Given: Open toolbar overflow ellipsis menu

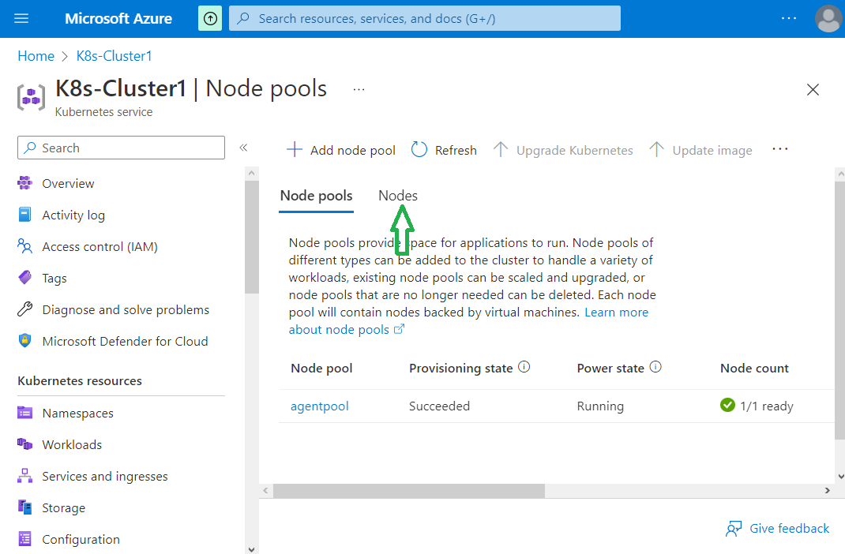Looking at the screenshot, I should [x=779, y=149].
